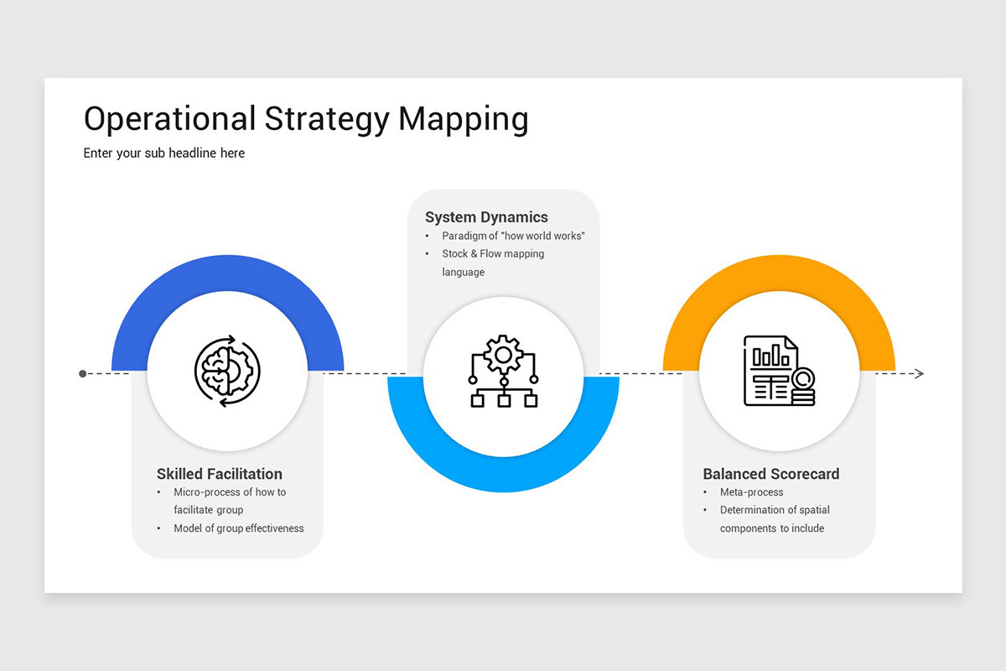Screen dimensions: 1006x671
Task: Click the 'System Dynamics' heading text
Action: 485,216
